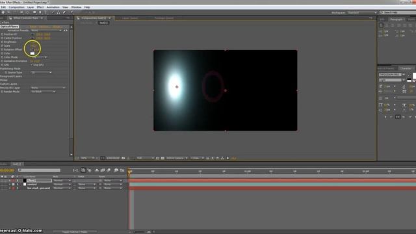The image size is (416, 234).
Task: Open Source Type dropdown
Action: [41, 72]
